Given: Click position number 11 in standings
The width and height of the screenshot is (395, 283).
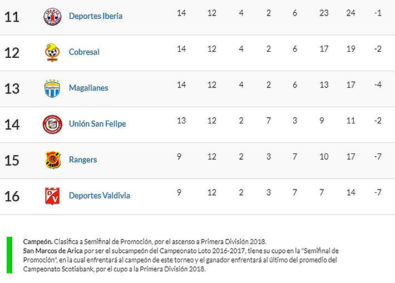Looking at the screenshot, I should pyautogui.click(x=12, y=17).
